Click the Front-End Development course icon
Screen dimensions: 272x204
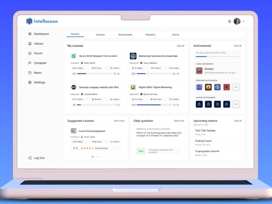point(74,131)
